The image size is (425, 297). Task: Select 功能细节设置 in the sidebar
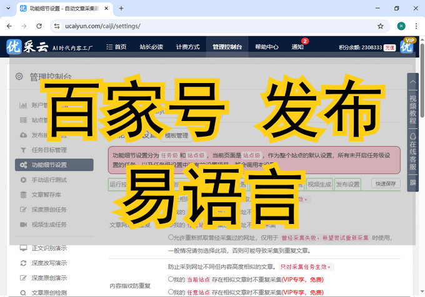coord(54,165)
